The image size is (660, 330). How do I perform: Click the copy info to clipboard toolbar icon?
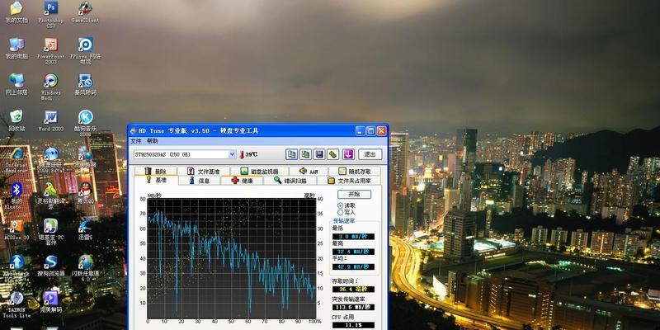click(292, 154)
